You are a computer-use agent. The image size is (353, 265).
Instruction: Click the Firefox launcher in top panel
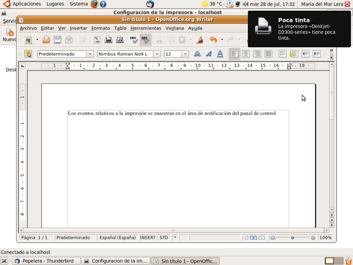tap(94, 4)
